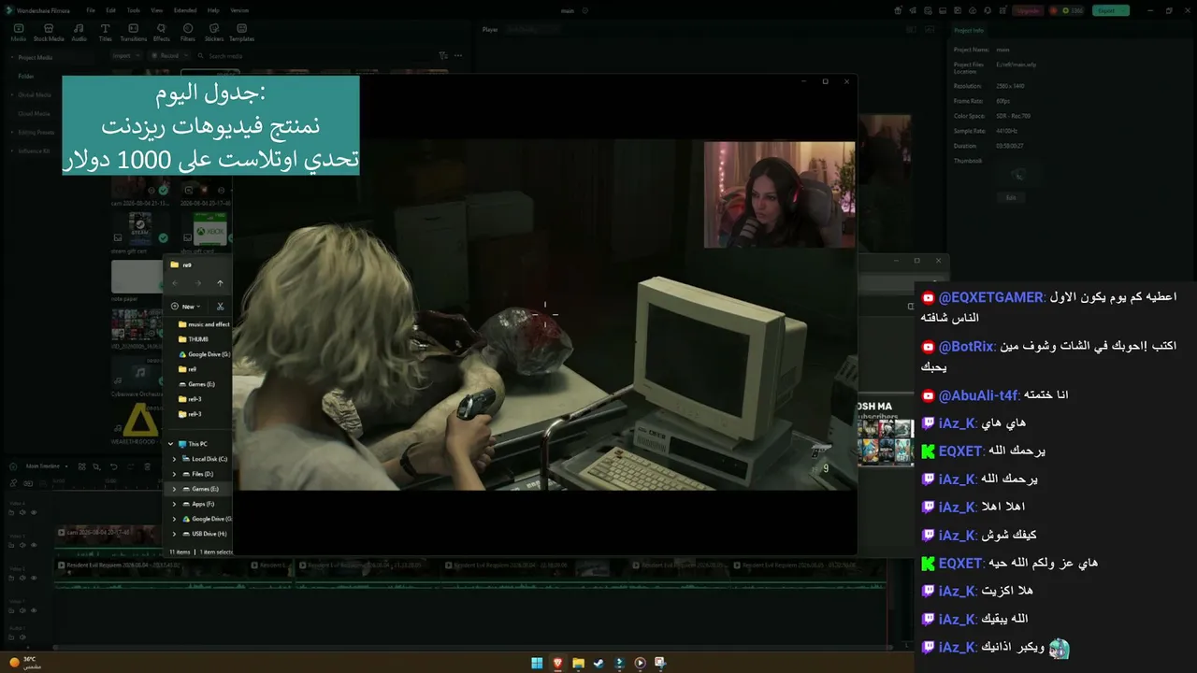Open the Stock Media library
This screenshot has height=673, width=1197.
tap(49, 33)
